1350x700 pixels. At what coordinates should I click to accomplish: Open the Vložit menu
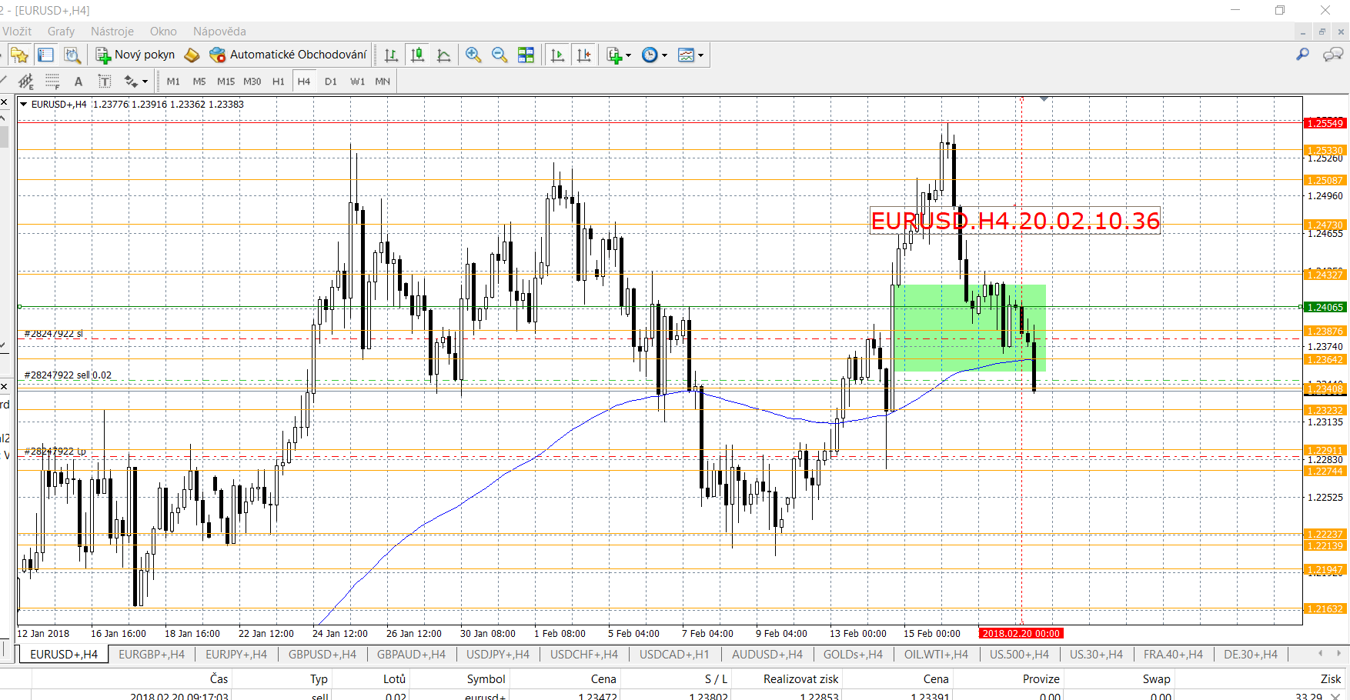click(x=17, y=32)
